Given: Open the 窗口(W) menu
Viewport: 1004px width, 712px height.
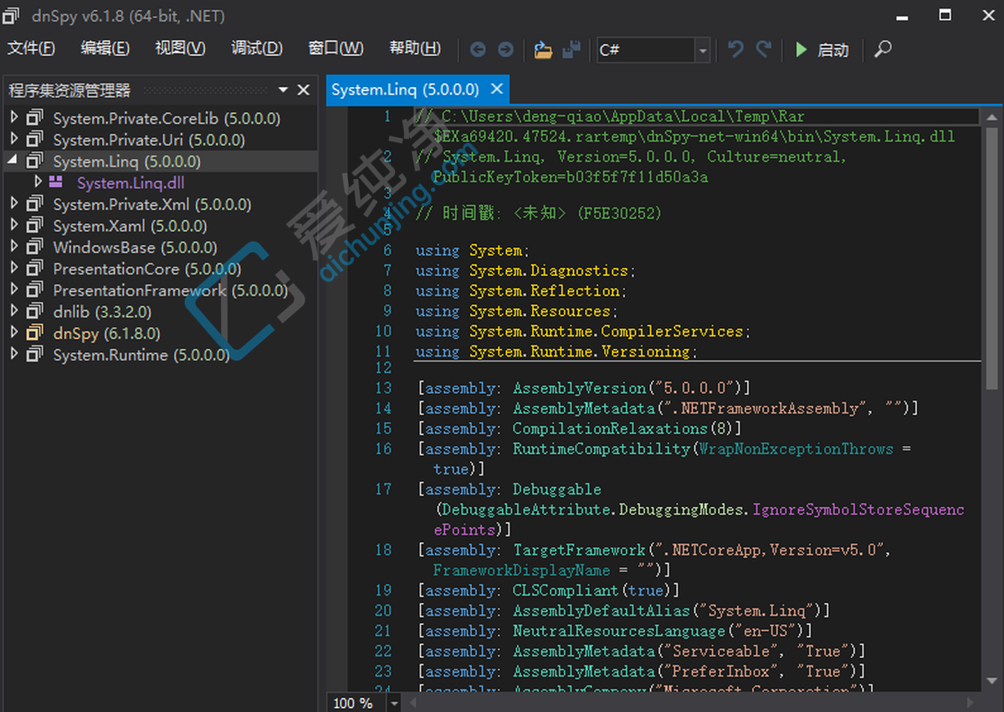Looking at the screenshot, I should 336,49.
